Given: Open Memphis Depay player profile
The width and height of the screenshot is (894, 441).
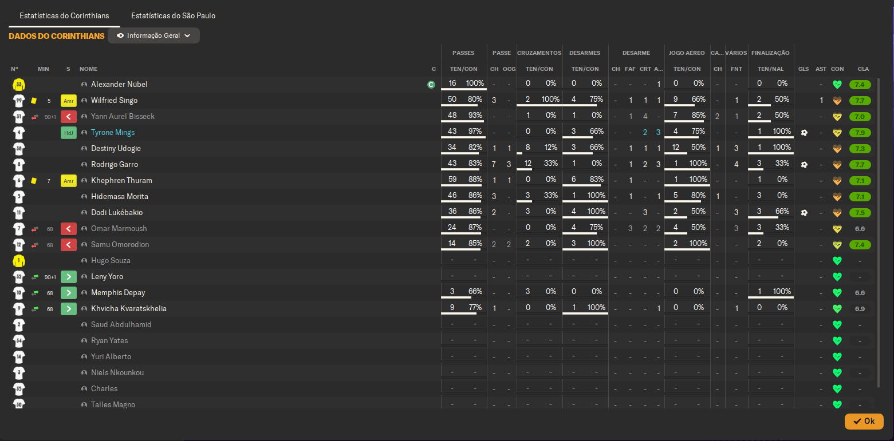Looking at the screenshot, I should pos(118,293).
